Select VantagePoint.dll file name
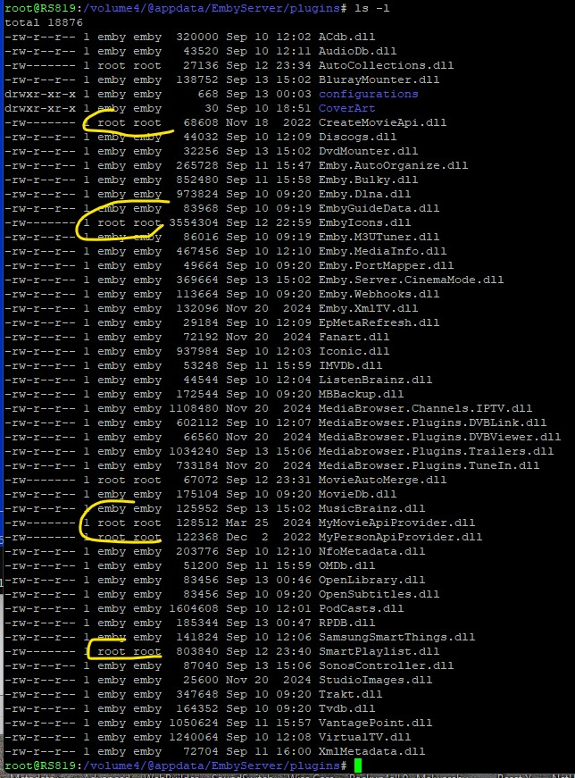575x778 pixels. pyautogui.click(x=375, y=723)
